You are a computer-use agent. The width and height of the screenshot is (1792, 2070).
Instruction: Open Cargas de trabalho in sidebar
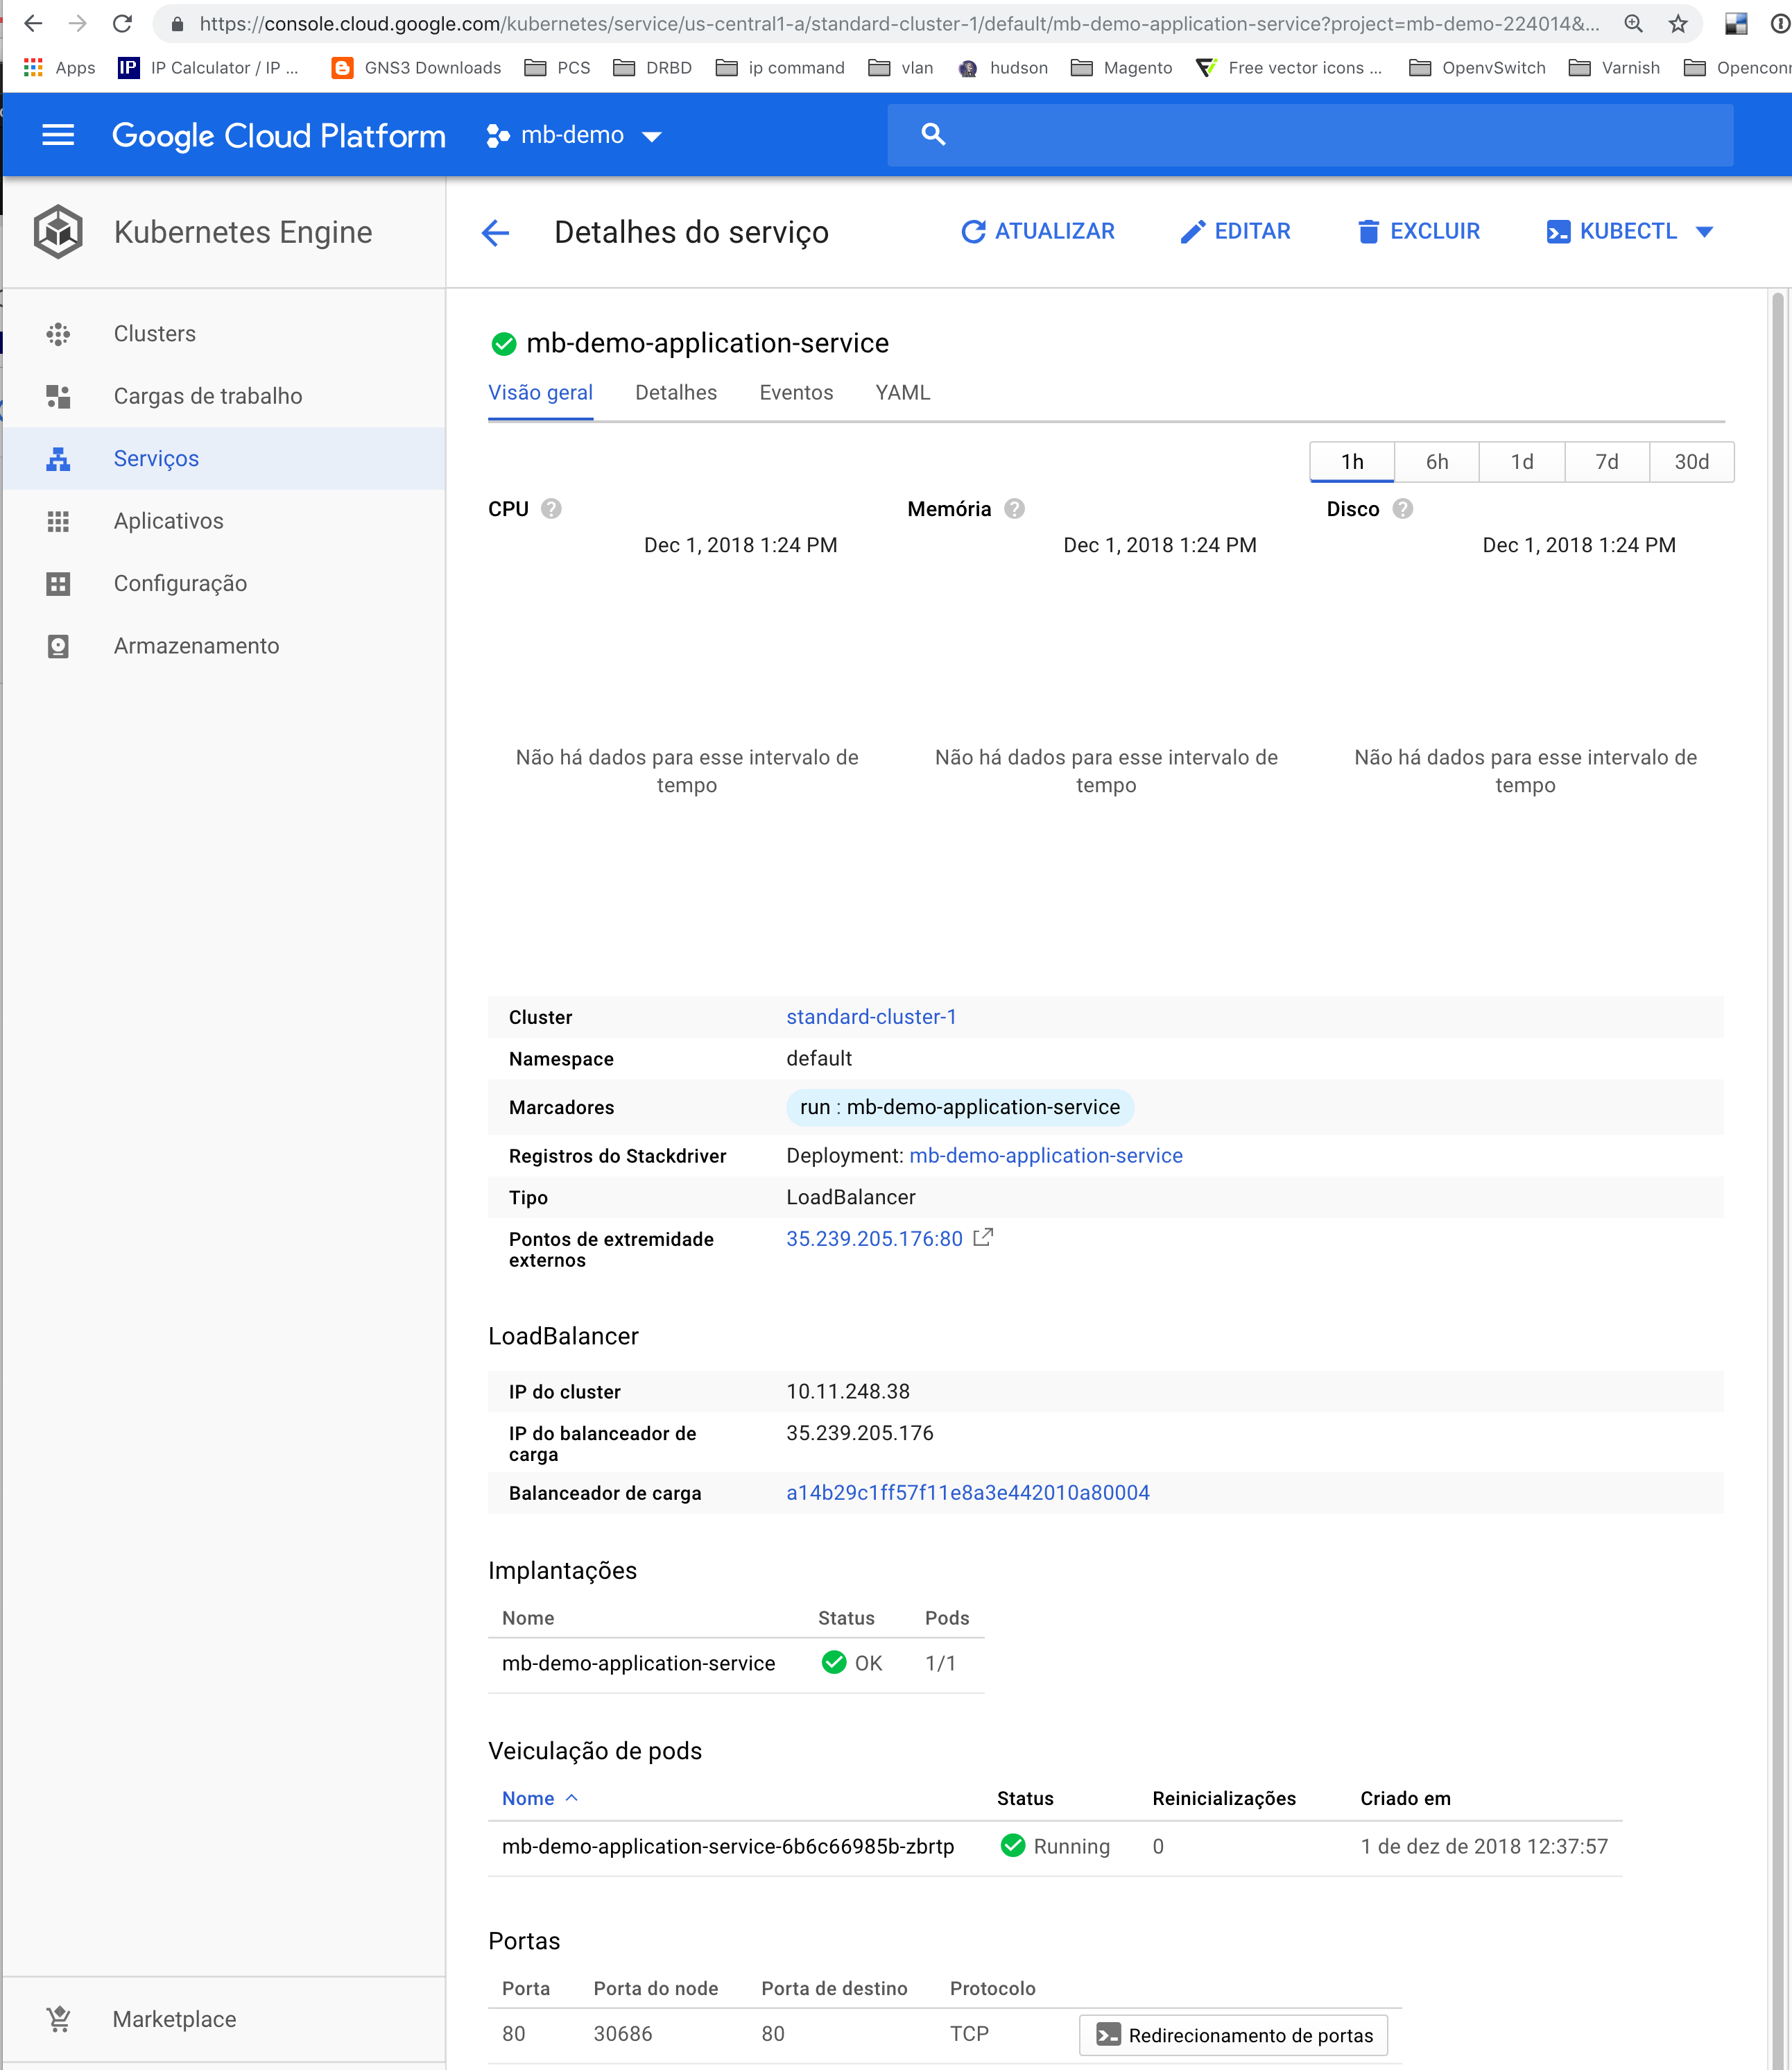point(208,396)
